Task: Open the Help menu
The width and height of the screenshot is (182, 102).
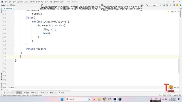Action: 62,2
